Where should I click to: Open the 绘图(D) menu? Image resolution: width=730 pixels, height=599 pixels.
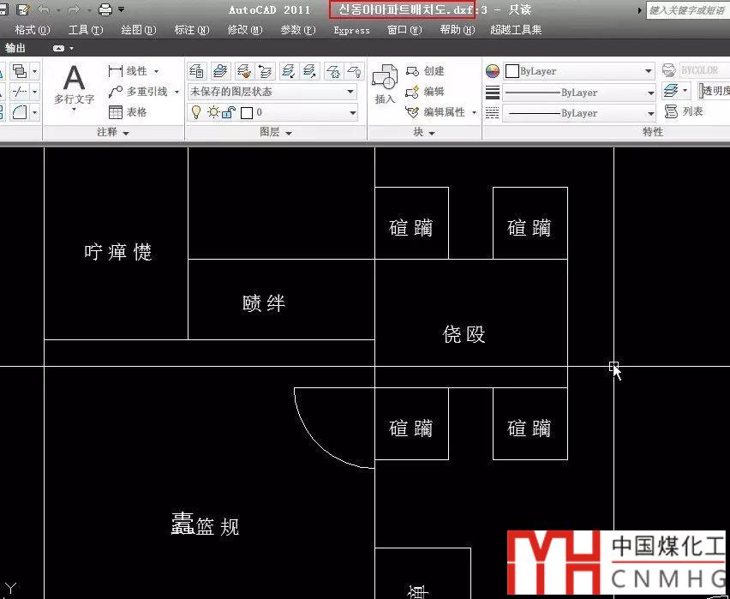[138, 30]
